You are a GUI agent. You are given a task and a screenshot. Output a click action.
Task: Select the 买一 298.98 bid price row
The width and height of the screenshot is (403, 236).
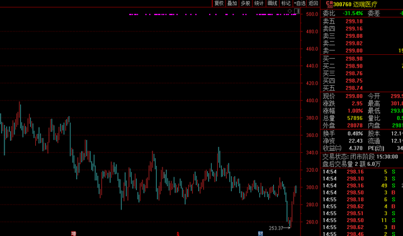point(361,59)
